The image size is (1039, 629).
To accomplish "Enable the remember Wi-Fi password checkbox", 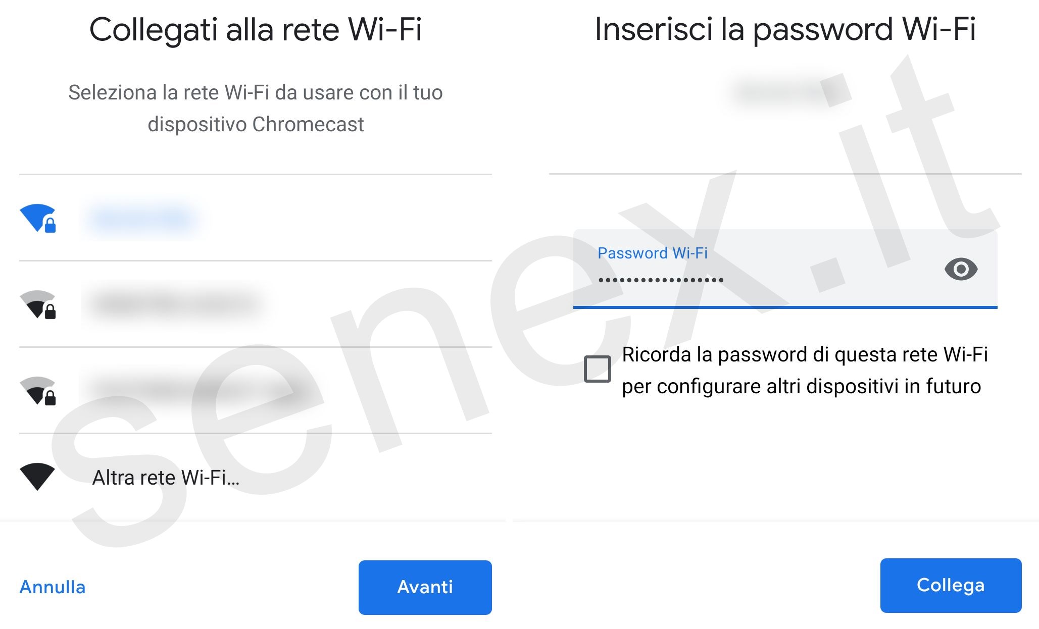I will point(597,369).
